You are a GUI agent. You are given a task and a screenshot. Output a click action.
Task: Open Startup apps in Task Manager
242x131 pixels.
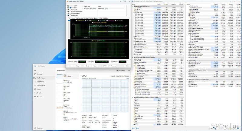pyautogui.click(x=40, y=86)
